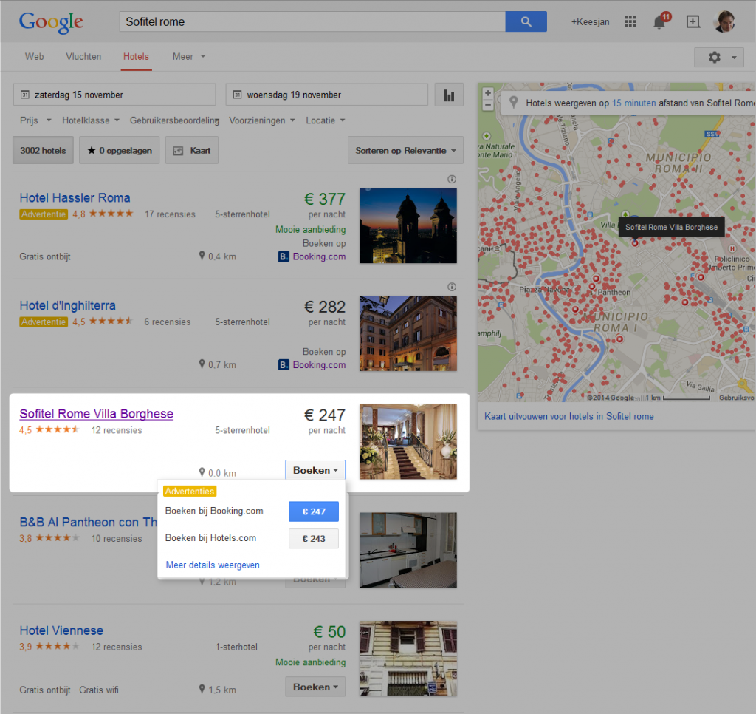Open the B&B Al Pantheon listing link
The height and width of the screenshot is (714, 756).
tap(89, 522)
